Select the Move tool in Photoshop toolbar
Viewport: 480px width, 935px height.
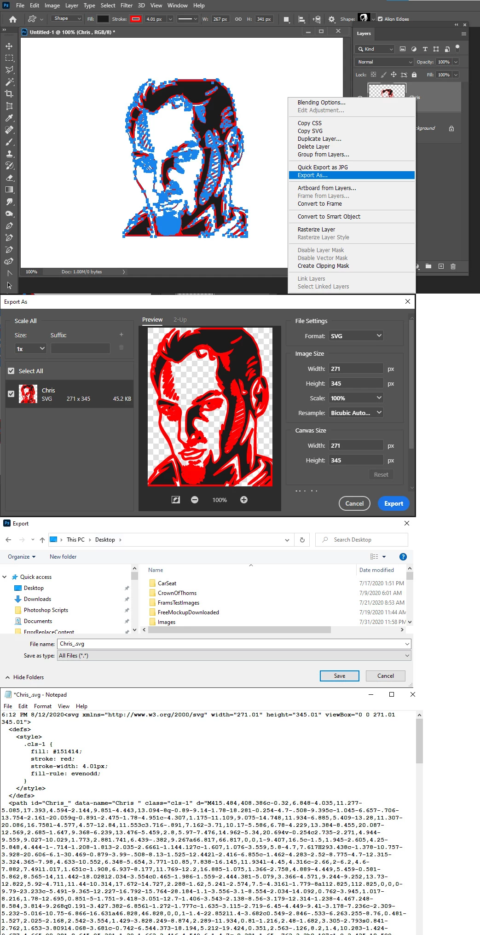point(9,46)
